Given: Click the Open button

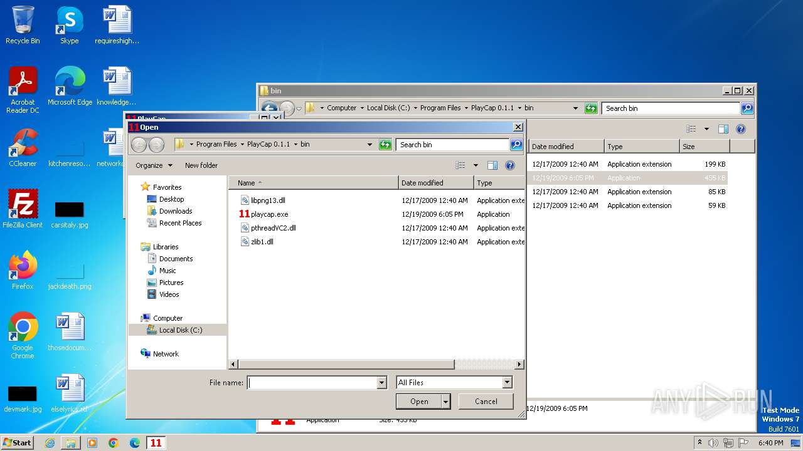Looking at the screenshot, I should pos(419,402).
